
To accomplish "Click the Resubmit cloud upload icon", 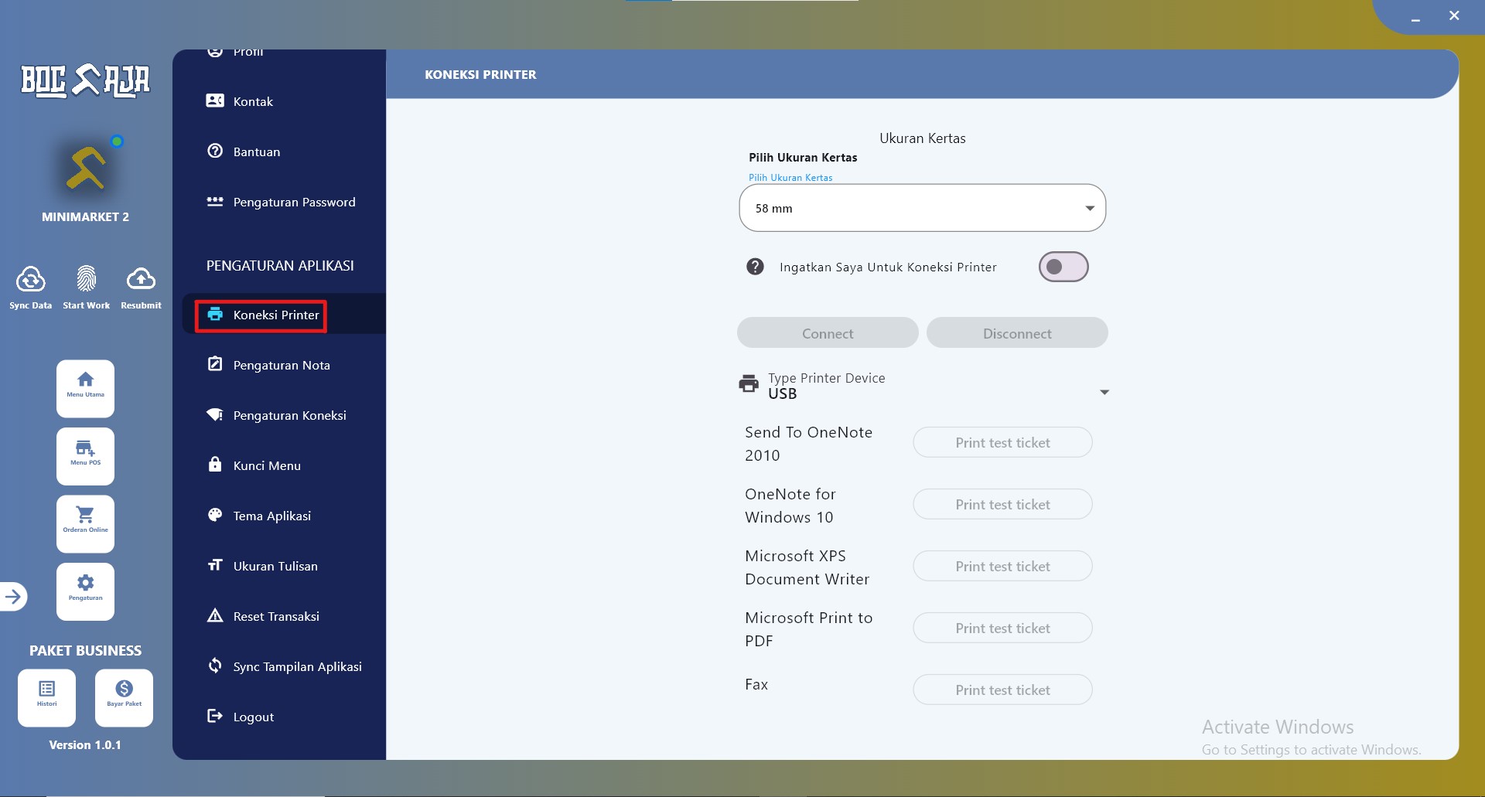I will tap(141, 278).
